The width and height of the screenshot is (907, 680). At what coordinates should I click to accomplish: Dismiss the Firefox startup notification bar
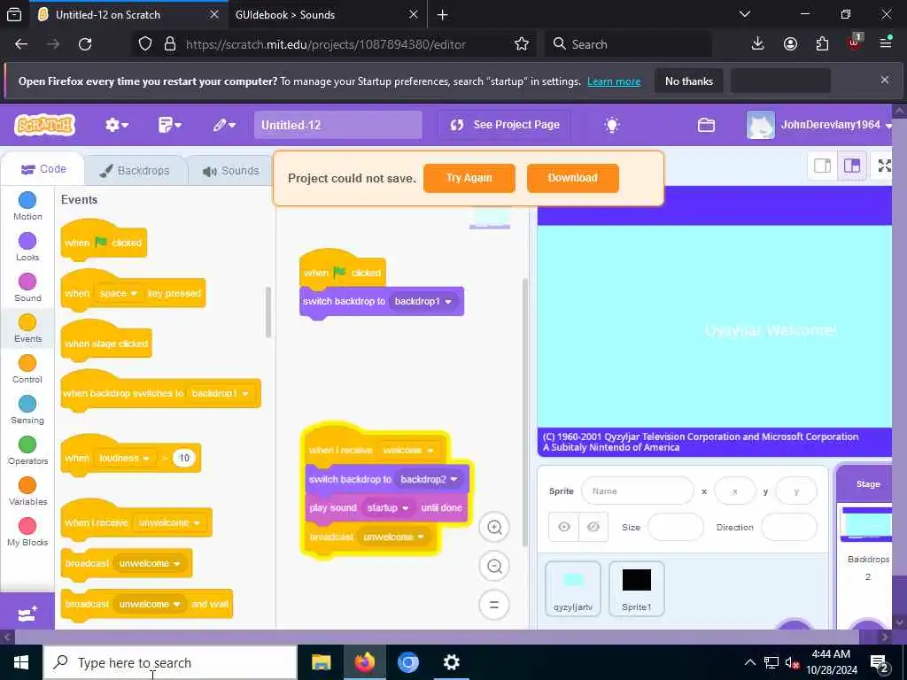(x=885, y=80)
